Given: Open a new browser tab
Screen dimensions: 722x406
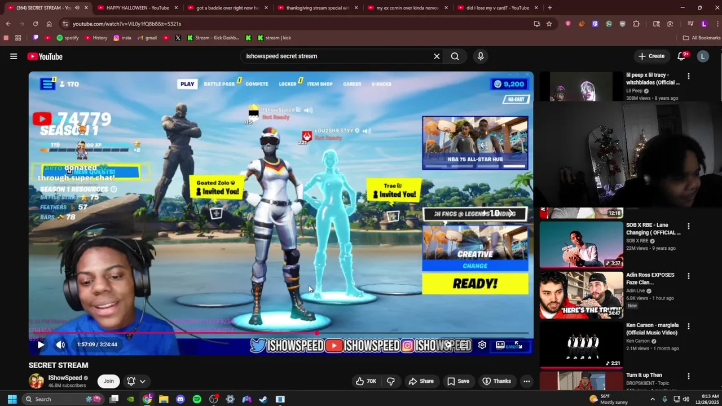Looking at the screenshot, I should tap(549, 8).
